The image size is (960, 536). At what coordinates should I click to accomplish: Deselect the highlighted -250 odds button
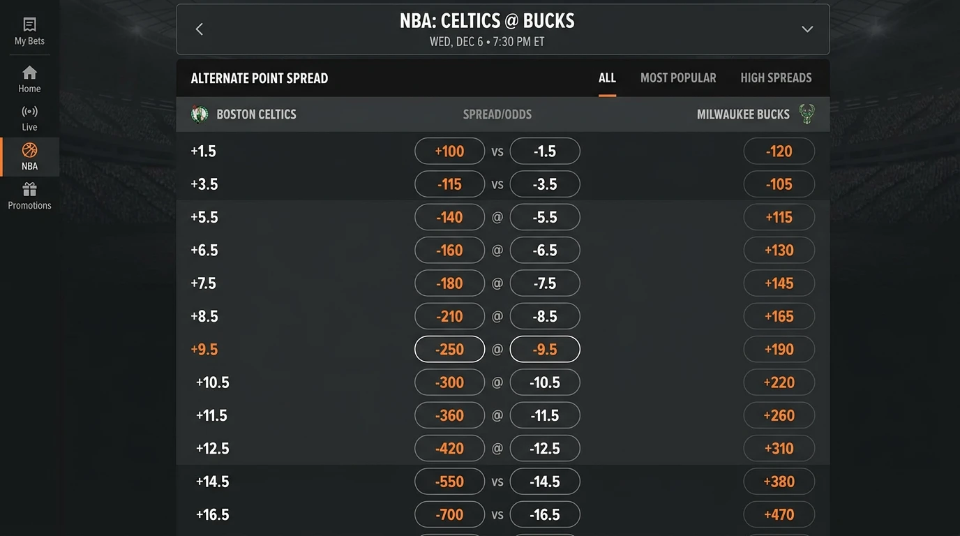(x=449, y=349)
